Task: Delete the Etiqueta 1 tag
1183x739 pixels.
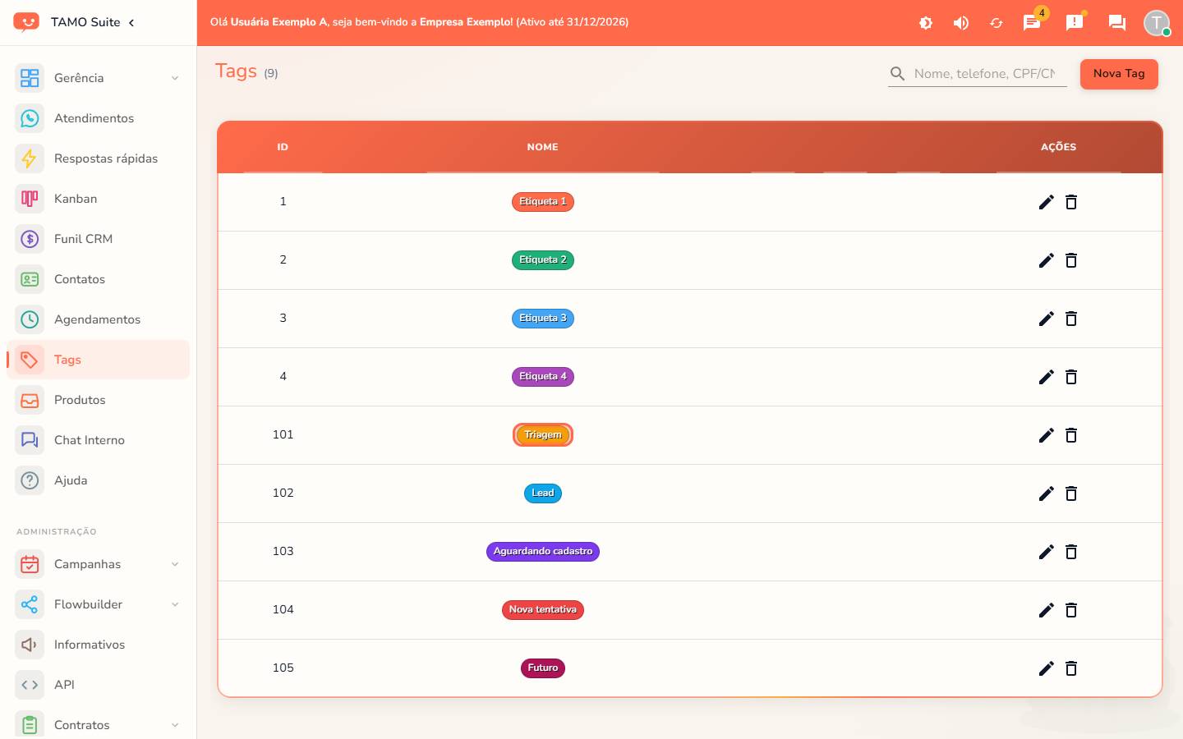Action: tap(1071, 202)
